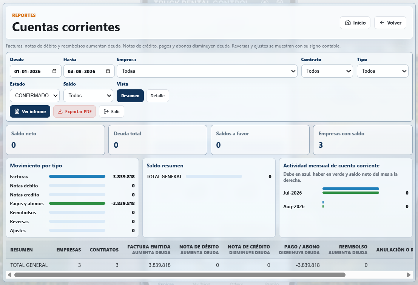Image resolution: width=418 pixels, height=285 pixels.
Task: Click the right scroll arrow of table scrollbar
Action: [x=409, y=274]
